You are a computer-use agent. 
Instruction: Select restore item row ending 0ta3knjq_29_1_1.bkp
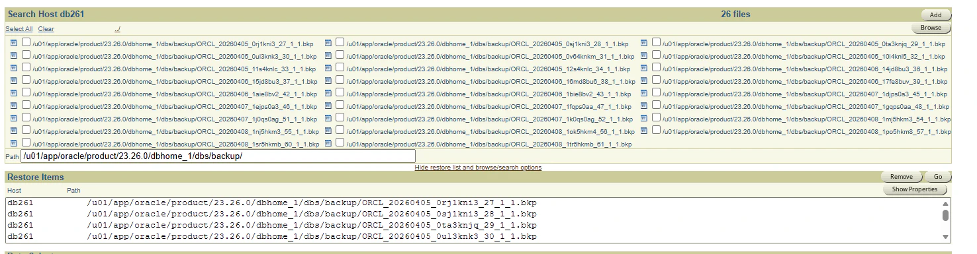473,226
